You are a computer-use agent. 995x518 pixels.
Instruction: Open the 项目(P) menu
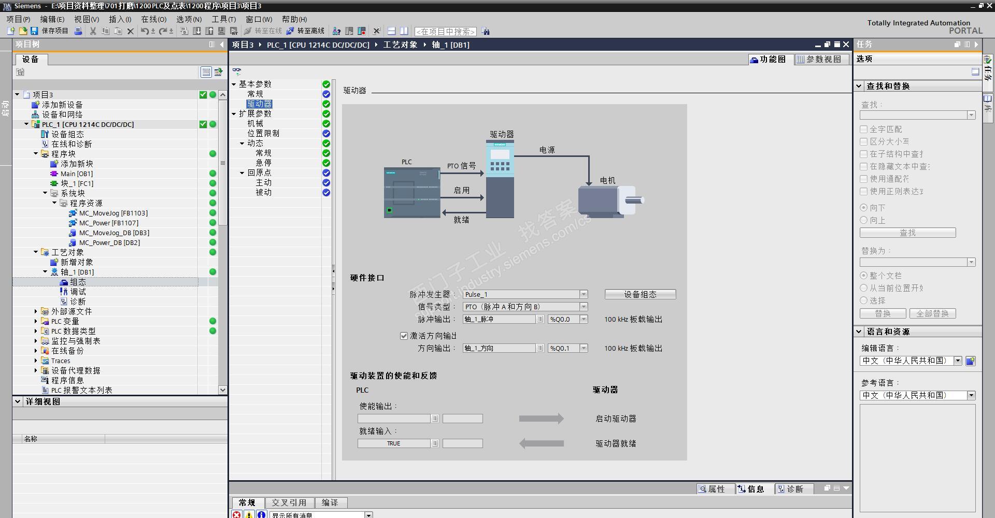[18, 19]
